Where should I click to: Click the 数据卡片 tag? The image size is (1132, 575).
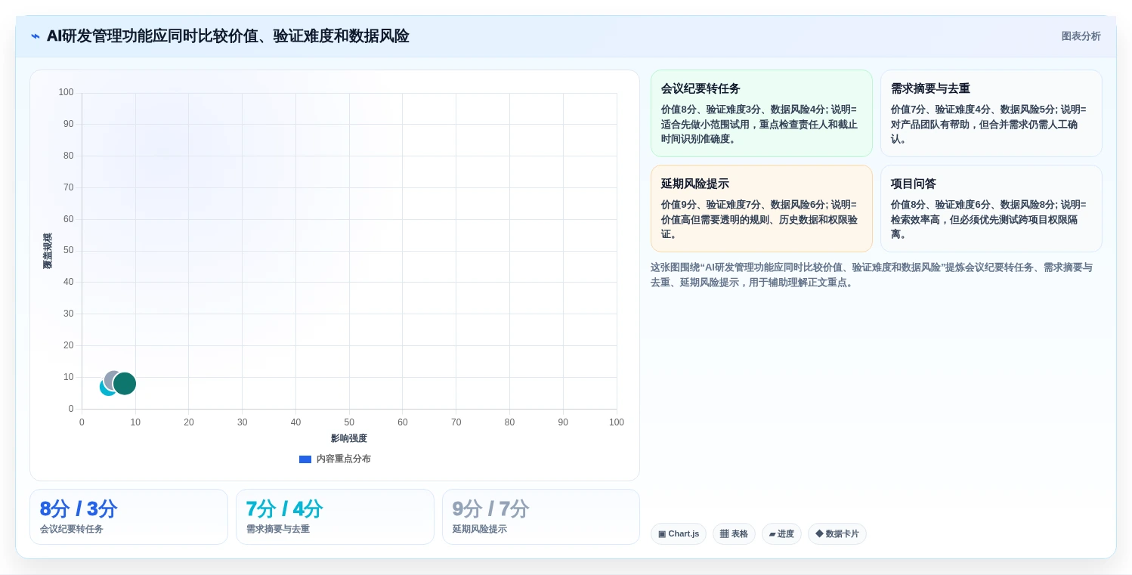point(837,534)
